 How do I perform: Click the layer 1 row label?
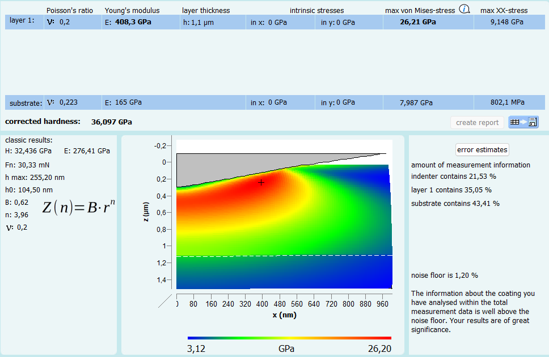coord(22,20)
